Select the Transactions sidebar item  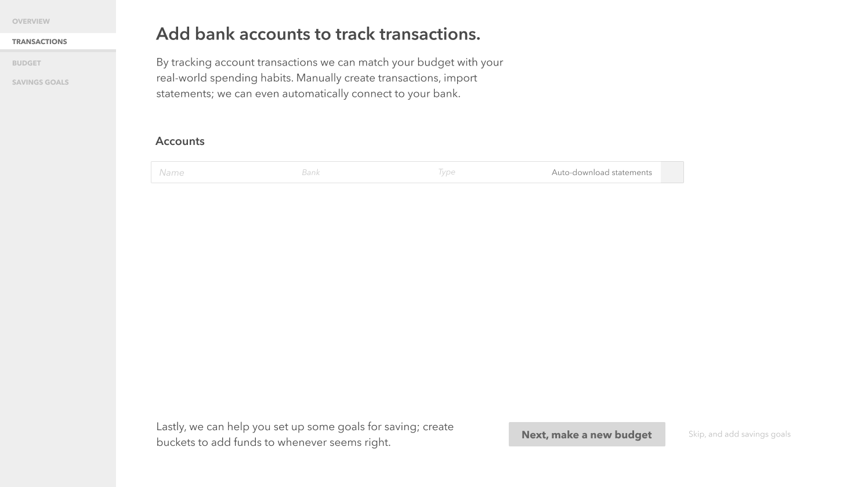58,42
